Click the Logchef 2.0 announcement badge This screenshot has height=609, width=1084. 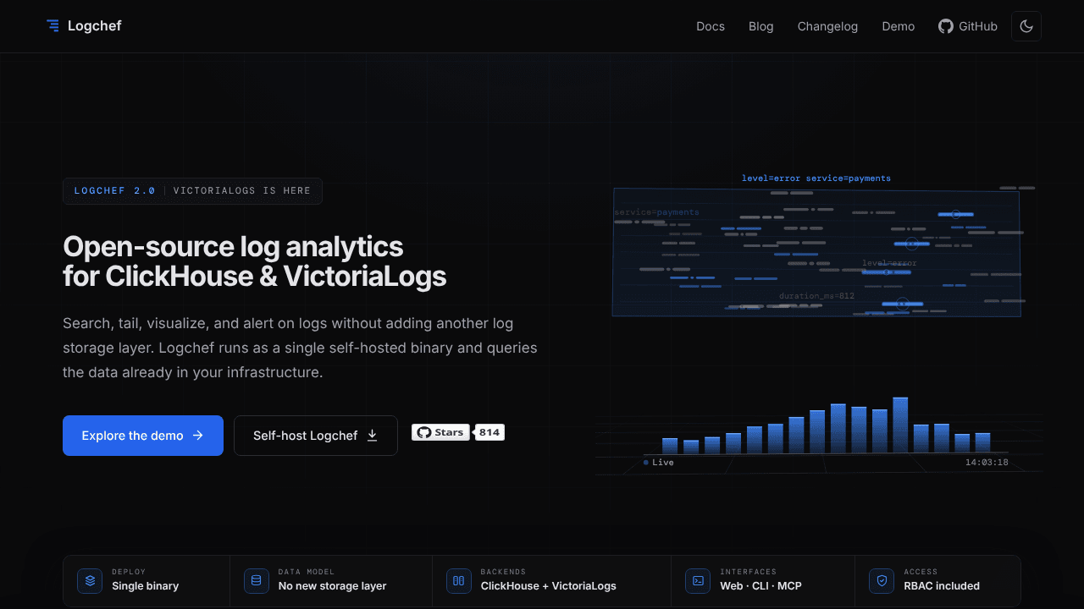(192, 191)
